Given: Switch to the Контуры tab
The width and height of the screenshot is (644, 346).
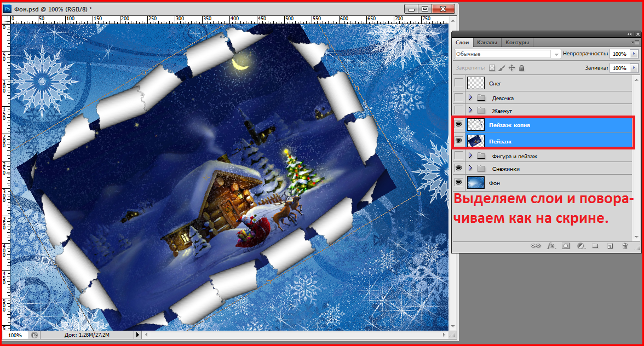Looking at the screenshot, I should click(517, 42).
